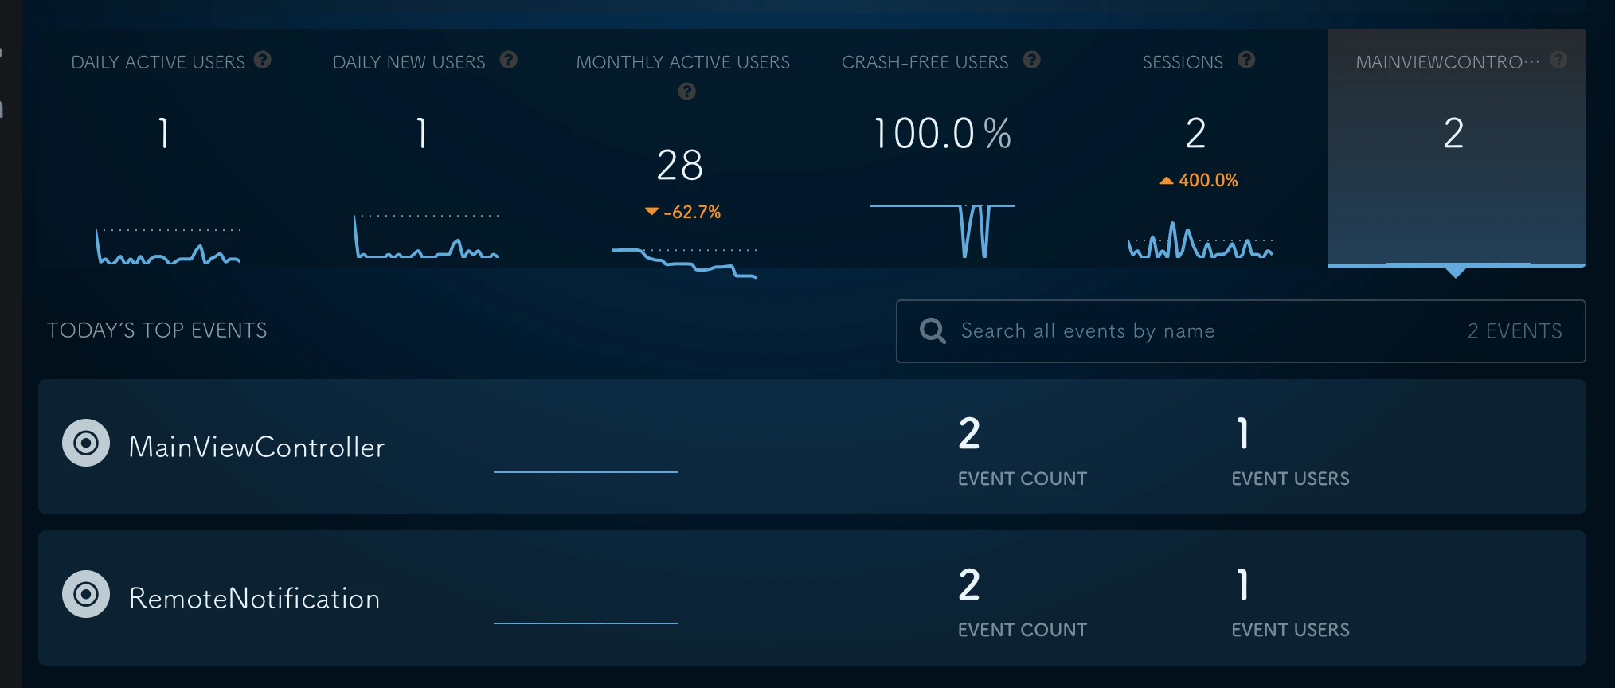Click the 28 monthly active users value
Screen dimensions: 1615x688
pos(680,165)
